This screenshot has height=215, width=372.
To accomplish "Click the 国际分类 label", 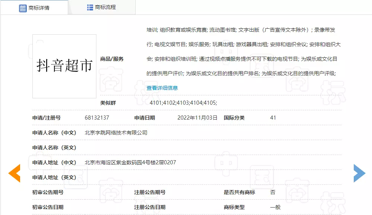I will 234,118.
